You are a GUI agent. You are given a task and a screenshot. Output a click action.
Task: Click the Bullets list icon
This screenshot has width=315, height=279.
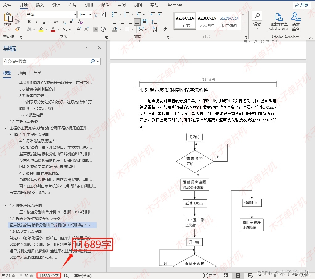[x=115, y=14]
